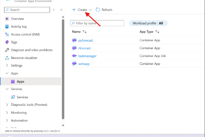Image resolution: width=205 pixels, height=137 pixels.
Task: Collapse the Services section chevron
Action: click(x=7, y=89)
